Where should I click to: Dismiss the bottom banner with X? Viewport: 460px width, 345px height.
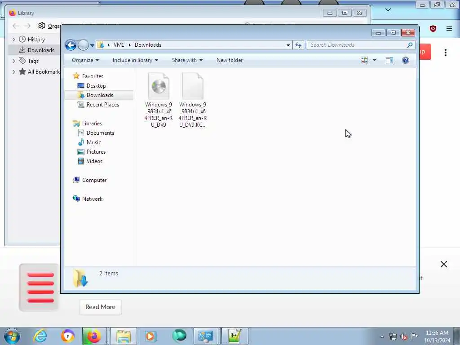(443, 264)
